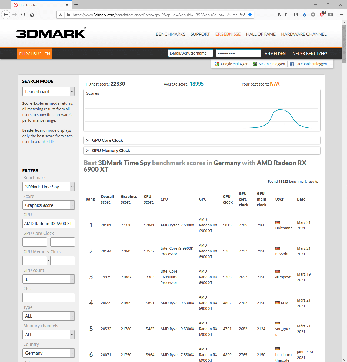Open the browser home page
347x362 pixels.
pos(32,15)
